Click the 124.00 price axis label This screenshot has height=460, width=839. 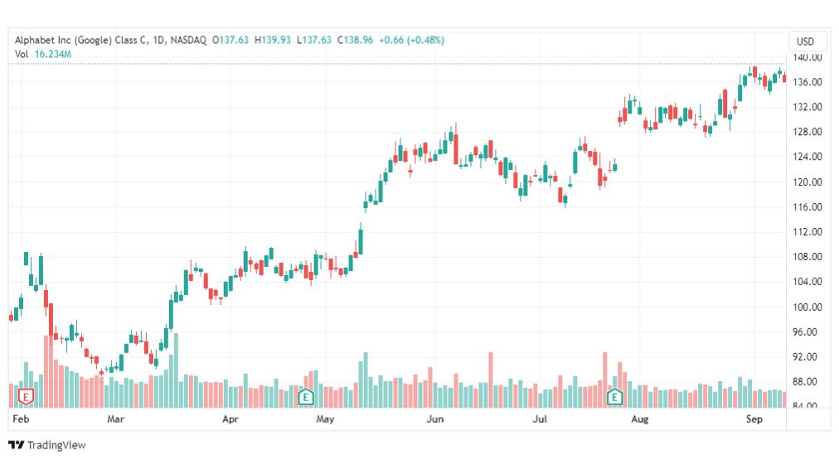coord(807,157)
